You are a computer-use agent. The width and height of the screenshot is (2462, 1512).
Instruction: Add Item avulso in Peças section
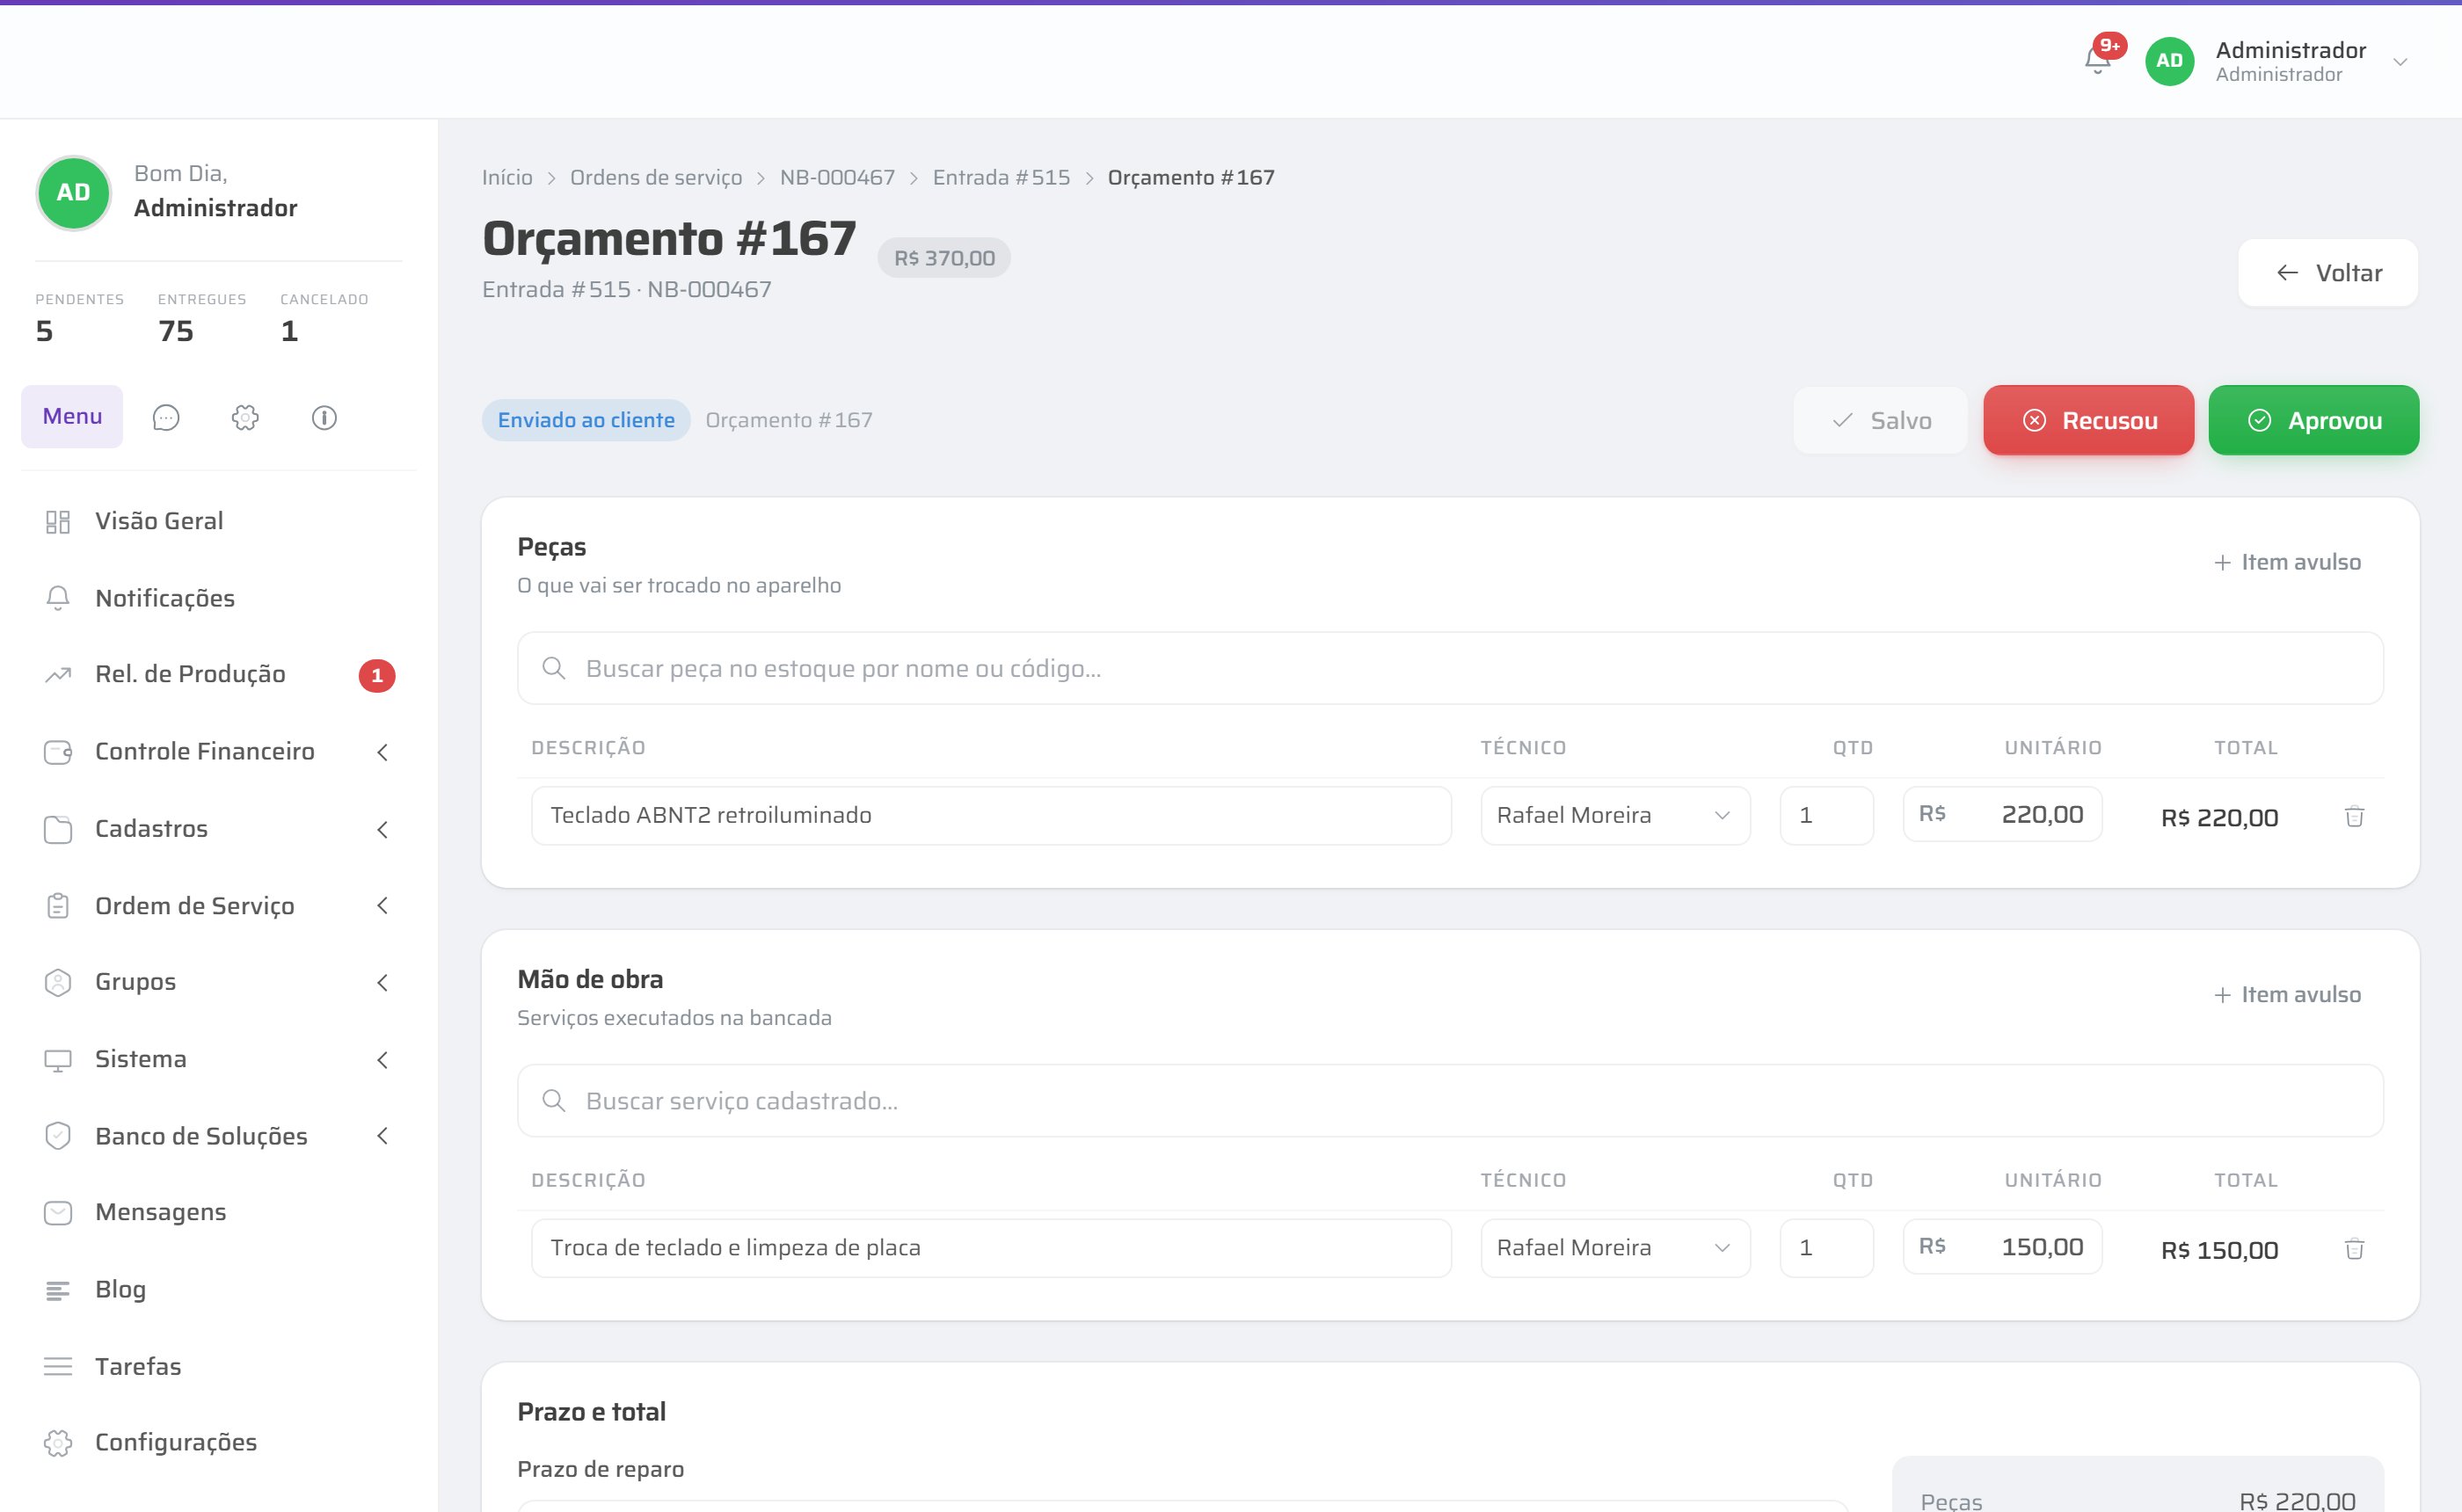click(2287, 563)
